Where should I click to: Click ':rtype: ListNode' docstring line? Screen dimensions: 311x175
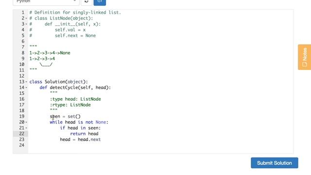pyautogui.click(x=70, y=105)
